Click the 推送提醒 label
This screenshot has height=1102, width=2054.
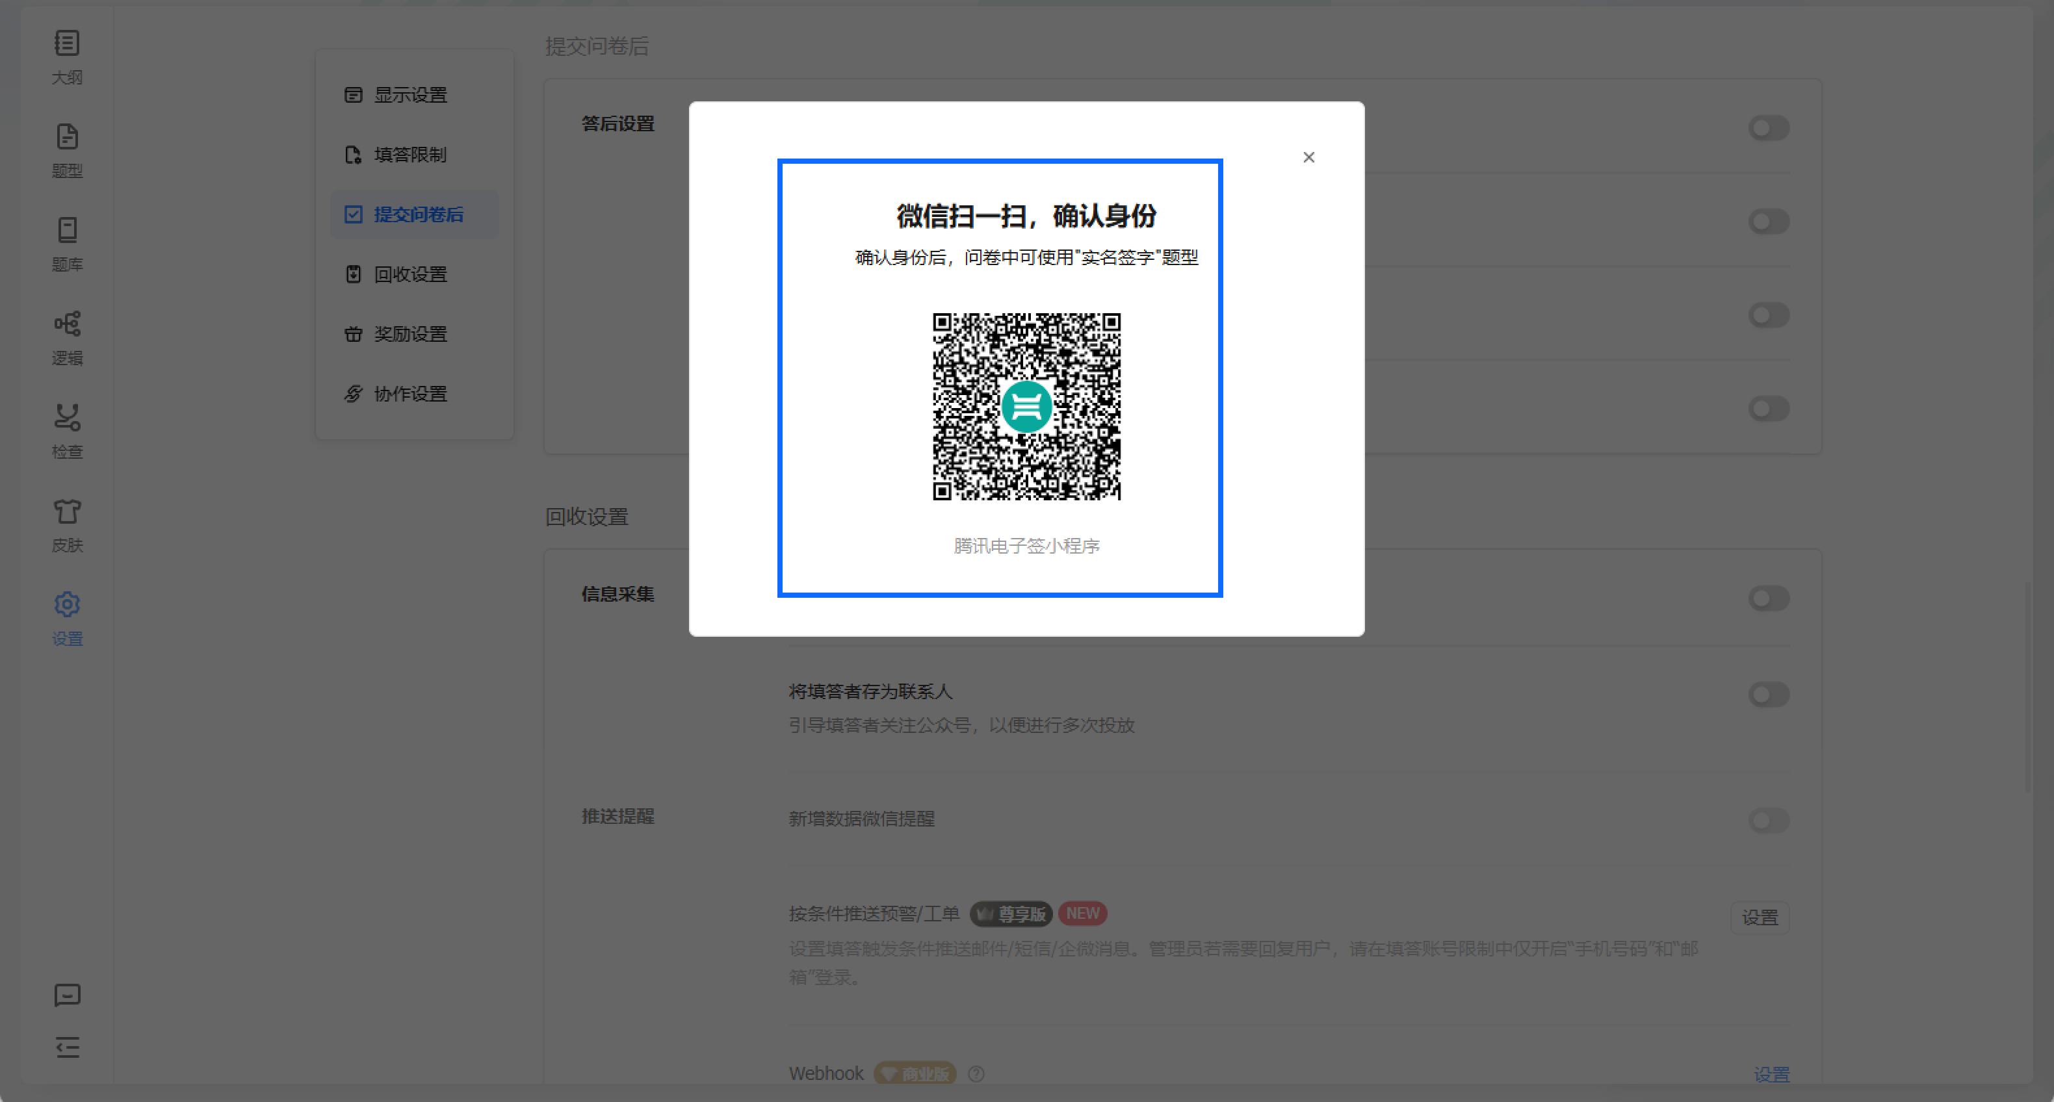618,816
